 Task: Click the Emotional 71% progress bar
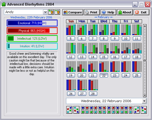point(32,23)
